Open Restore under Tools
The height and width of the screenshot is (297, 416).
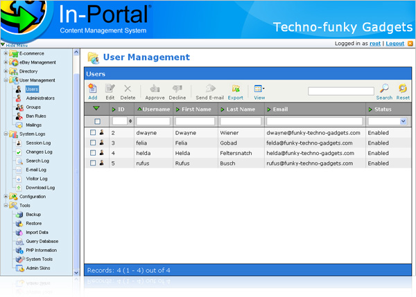click(x=34, y=224)
